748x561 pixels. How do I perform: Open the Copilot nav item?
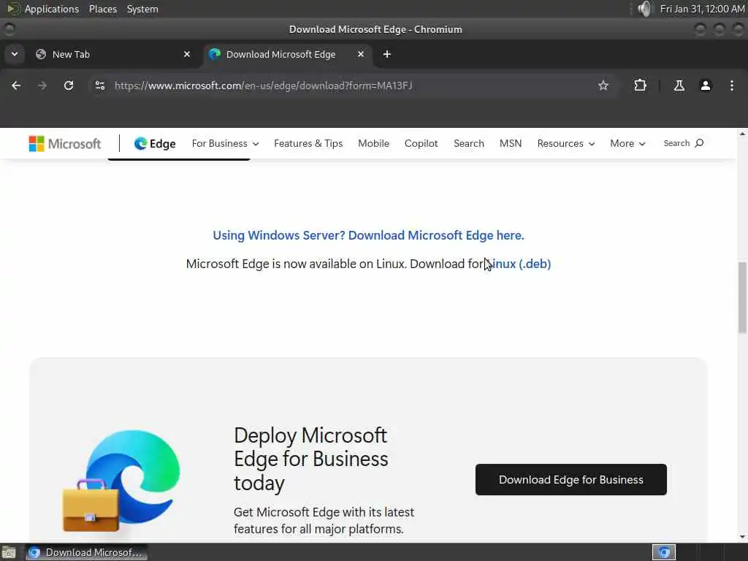pyautogui.click(x=421, y=144)
